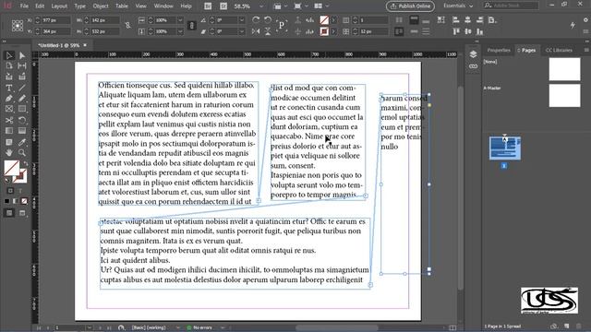Open the Scale X percentage dropdown
This screenshot has width=591, height=332.
pyautogui.click(x=180, y=20)
